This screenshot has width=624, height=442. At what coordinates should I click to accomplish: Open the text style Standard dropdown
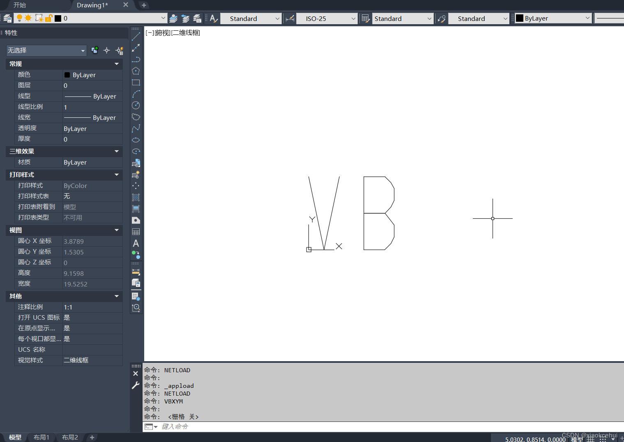(277, 18)
